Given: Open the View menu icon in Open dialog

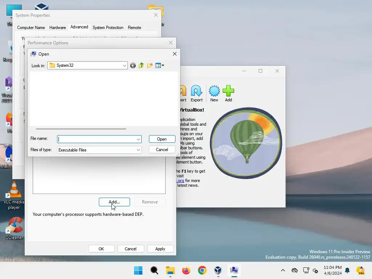Looking at the screenshot, I should (x=160, y=65).
